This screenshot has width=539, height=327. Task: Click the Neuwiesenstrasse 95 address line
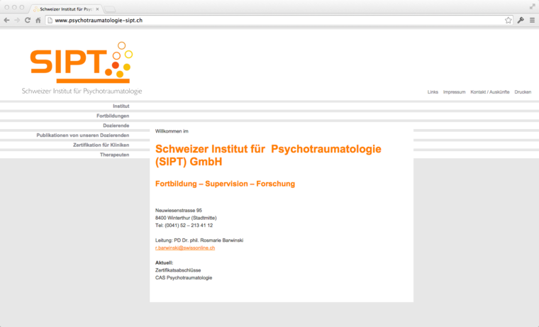[x=179, y=211]
